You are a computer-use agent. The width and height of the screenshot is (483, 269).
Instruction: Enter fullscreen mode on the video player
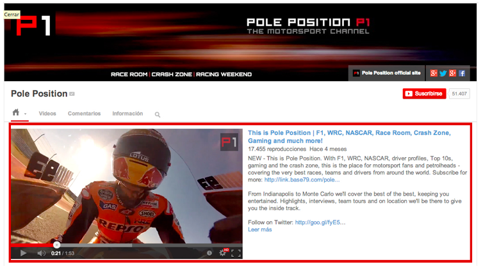236,253
